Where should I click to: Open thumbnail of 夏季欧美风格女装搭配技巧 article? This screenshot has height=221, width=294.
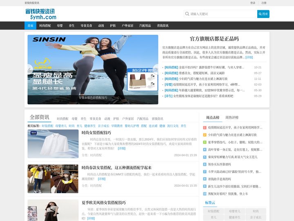pyautogui.click(x=53, y=210)
